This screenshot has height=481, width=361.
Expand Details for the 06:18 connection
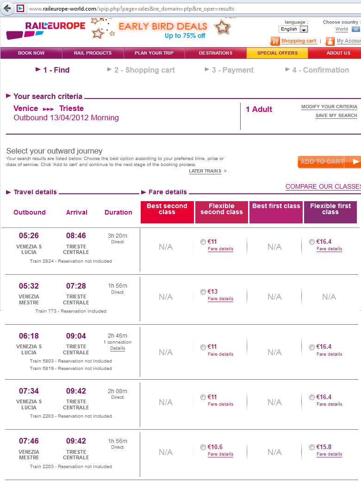pyautogui.click(x=118, y=348)
